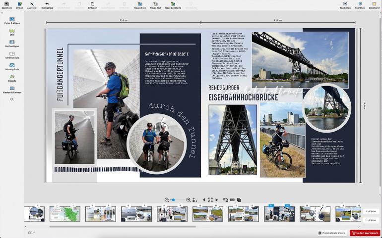The image size is (382, 238).
Task: Adjust the zoom level slider
Action: [173, 200]
